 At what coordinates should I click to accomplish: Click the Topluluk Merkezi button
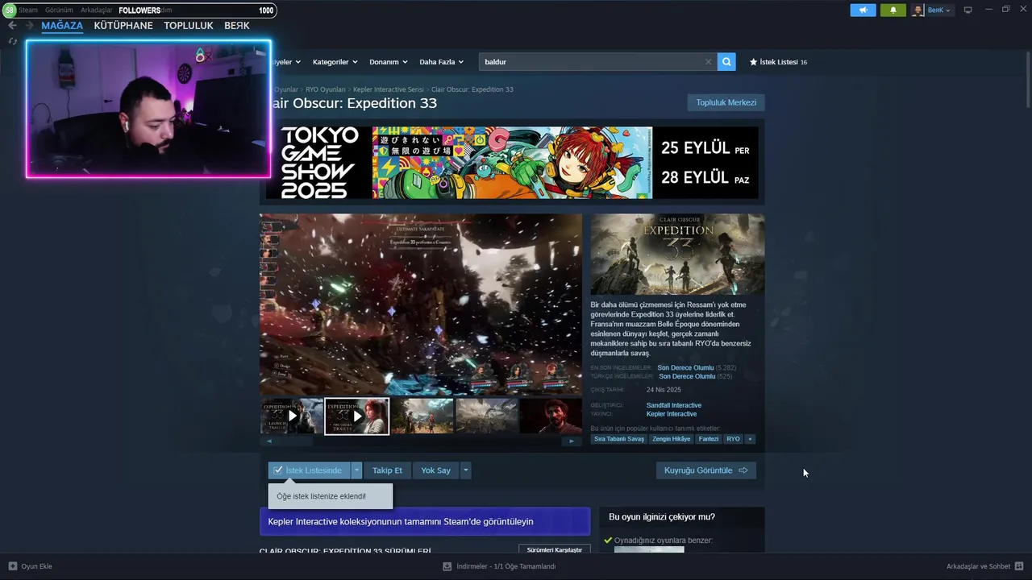pos(726,102)
